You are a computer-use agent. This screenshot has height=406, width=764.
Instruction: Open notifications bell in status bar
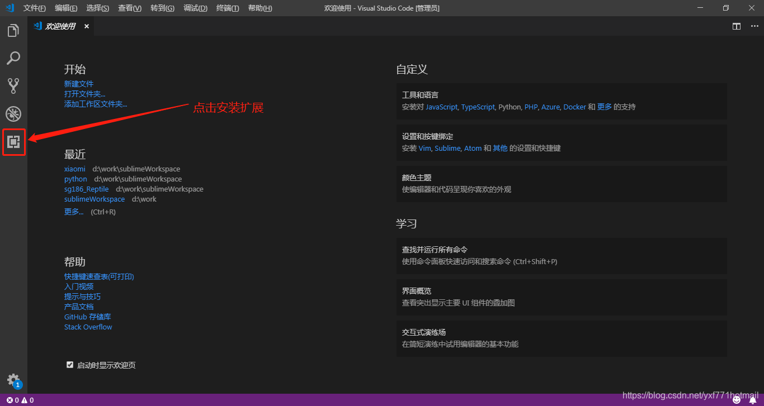[x=752, y=400]
